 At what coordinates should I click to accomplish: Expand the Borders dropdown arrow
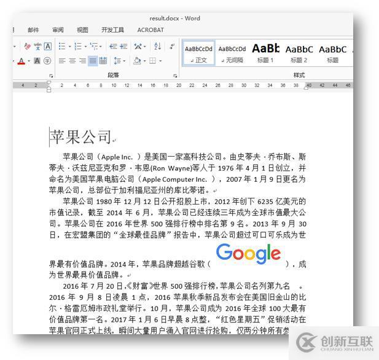tap(160, 61)
